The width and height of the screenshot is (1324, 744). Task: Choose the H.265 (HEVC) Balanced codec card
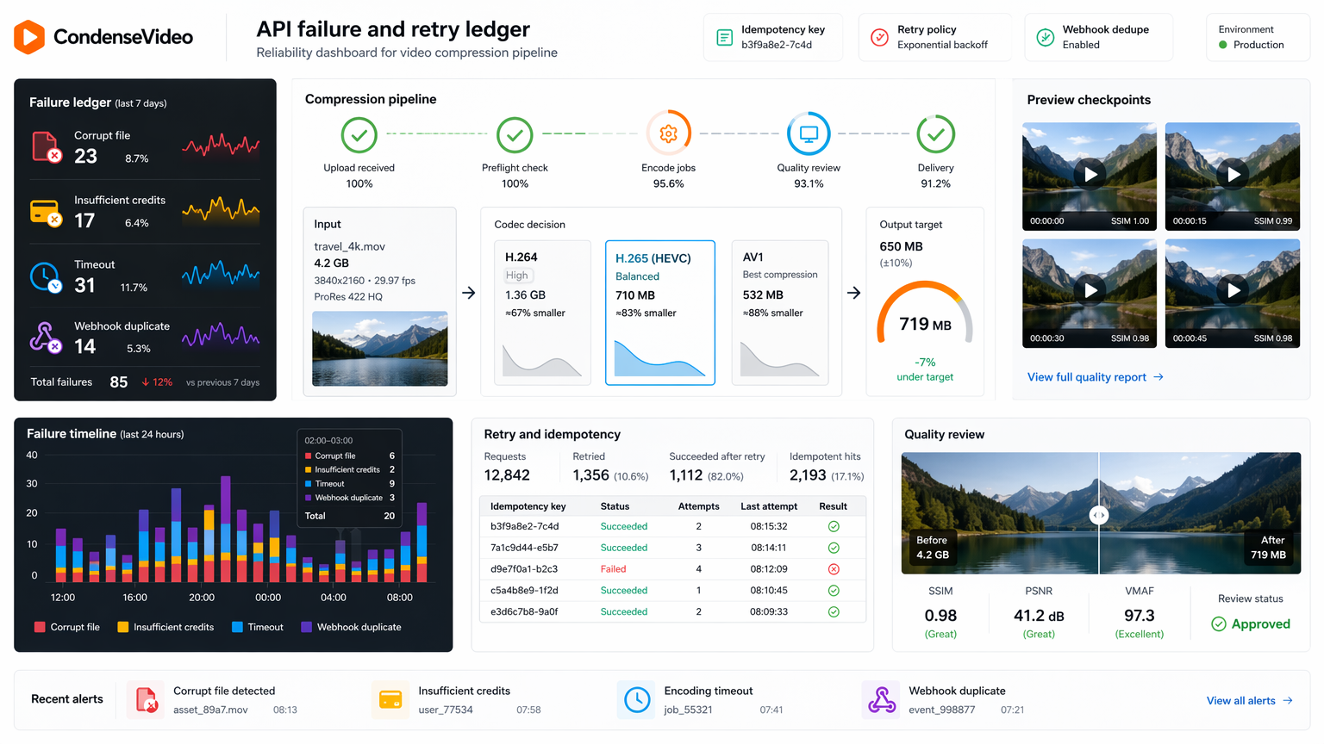660,312
